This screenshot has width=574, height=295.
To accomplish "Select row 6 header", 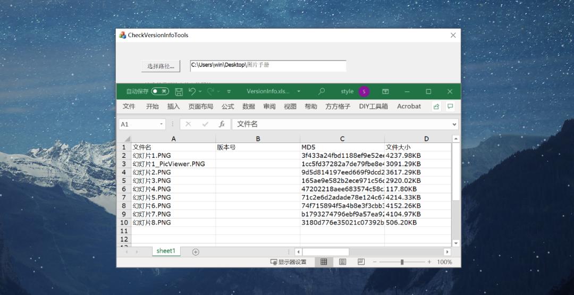I will click(124, 189).
